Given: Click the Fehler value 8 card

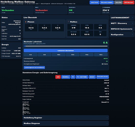Looking at the screenshot, I should click(100, 34).
